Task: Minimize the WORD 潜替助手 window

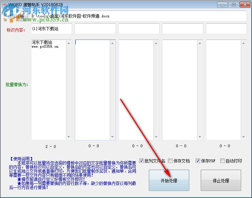Action: [222, 5]
